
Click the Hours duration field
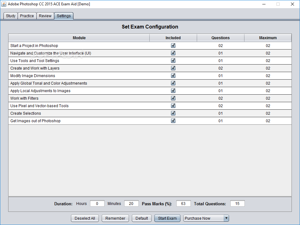coord(97,203)
